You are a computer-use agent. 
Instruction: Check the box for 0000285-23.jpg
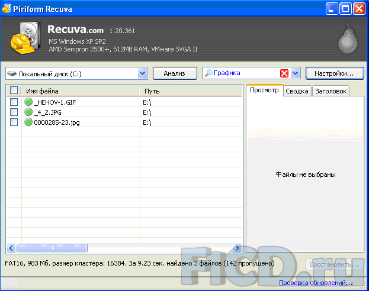pos(14,122)
